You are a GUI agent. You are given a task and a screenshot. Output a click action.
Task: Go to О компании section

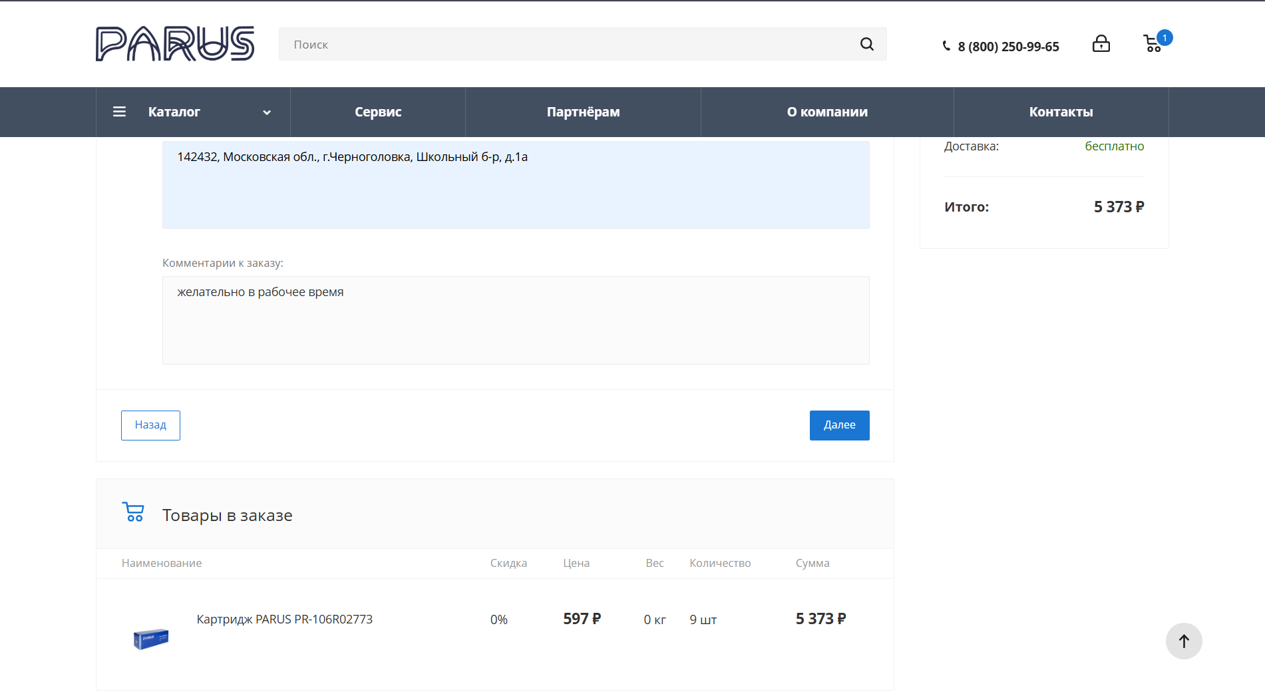point(827,112)
